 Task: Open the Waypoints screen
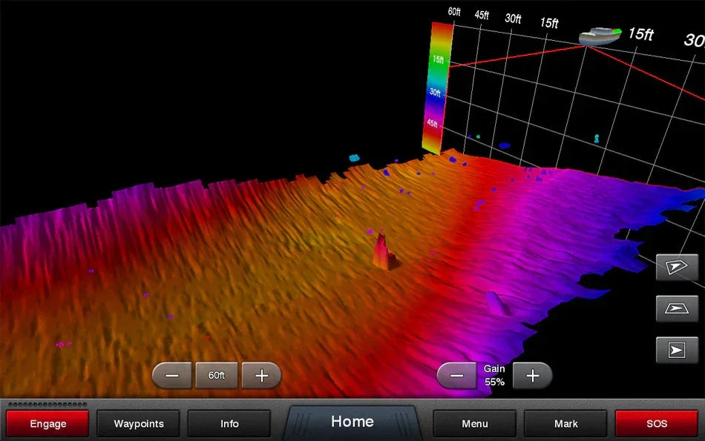coord(138,423)
